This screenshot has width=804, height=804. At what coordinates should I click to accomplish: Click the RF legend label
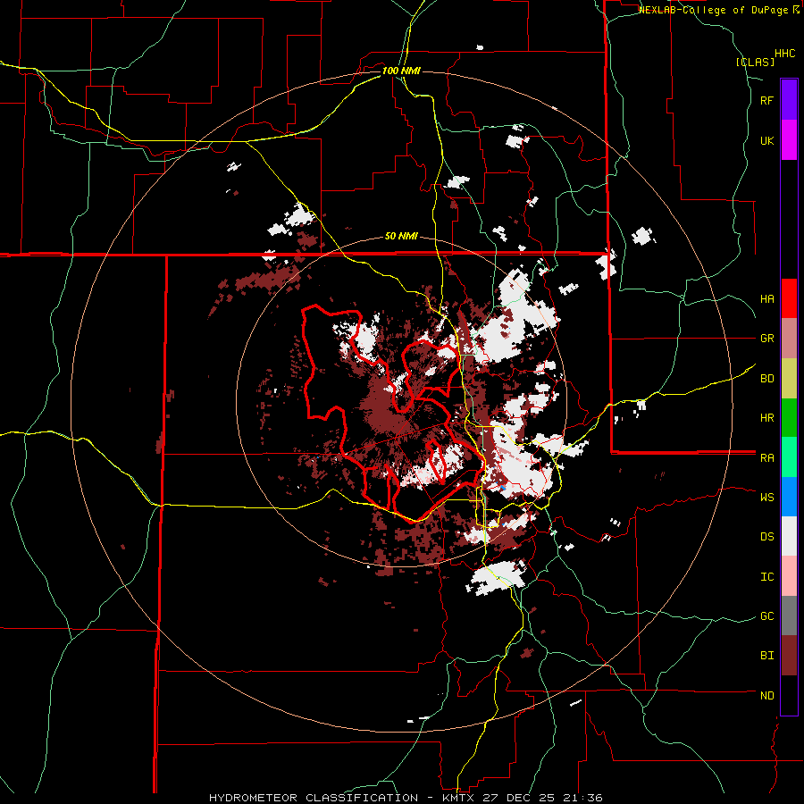click(x=766, y=100)
